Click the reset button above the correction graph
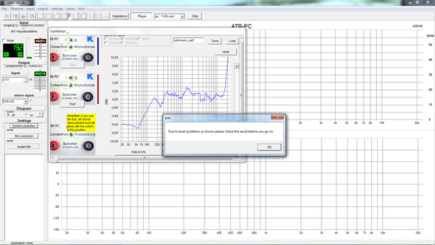The height and width of the screenshot is (245, 435). [x=226, y=52]
